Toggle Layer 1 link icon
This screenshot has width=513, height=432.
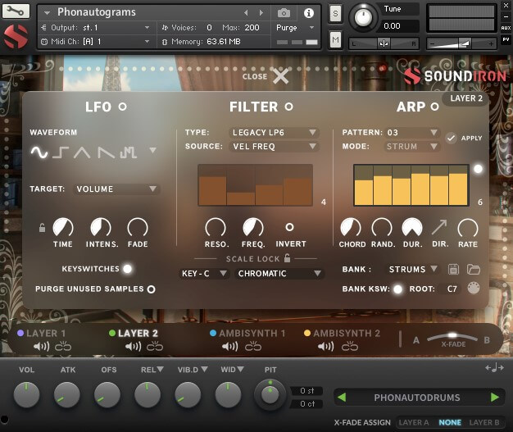point(63,346)
